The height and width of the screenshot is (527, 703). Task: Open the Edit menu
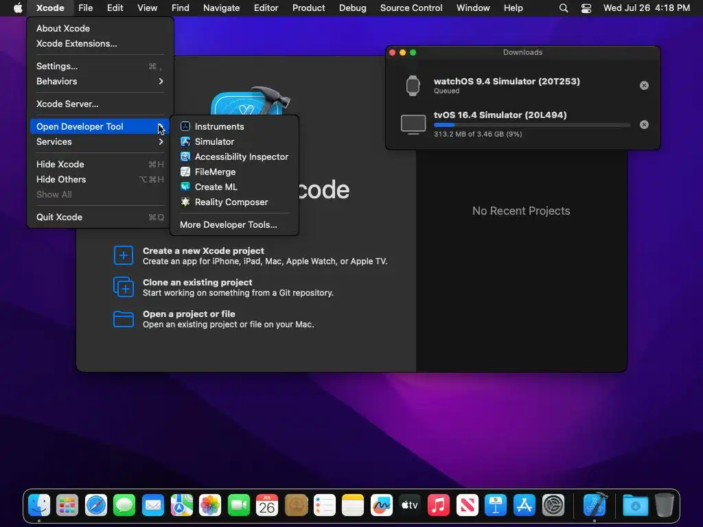pyautogui.click(x=115, y=8)
